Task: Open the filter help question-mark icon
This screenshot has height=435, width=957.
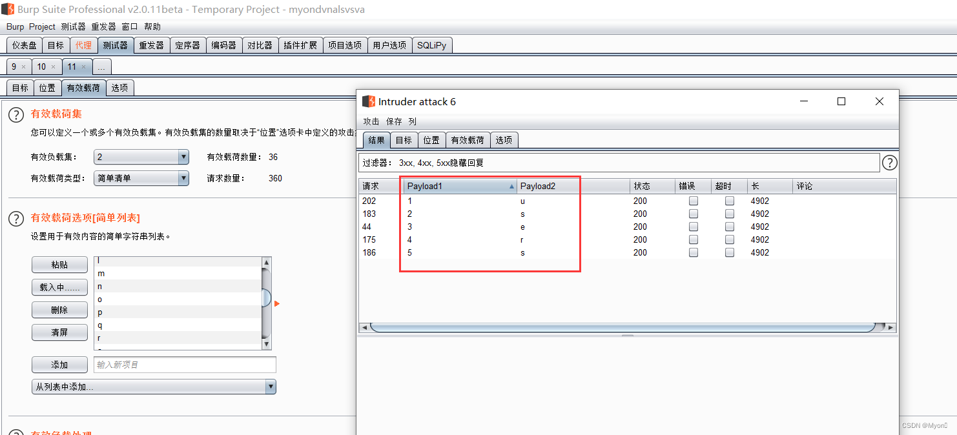Action: tap(889, 163)
